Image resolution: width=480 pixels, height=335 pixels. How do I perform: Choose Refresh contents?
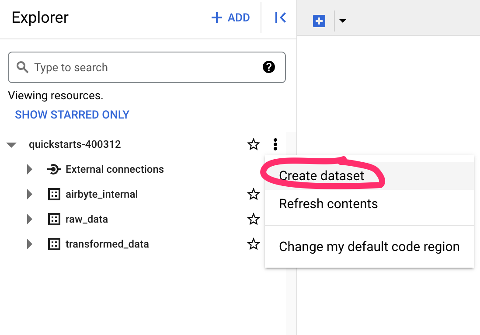click(x=327, y=203)
